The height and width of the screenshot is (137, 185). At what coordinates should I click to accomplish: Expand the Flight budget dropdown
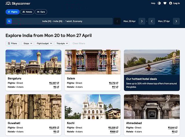44,43
